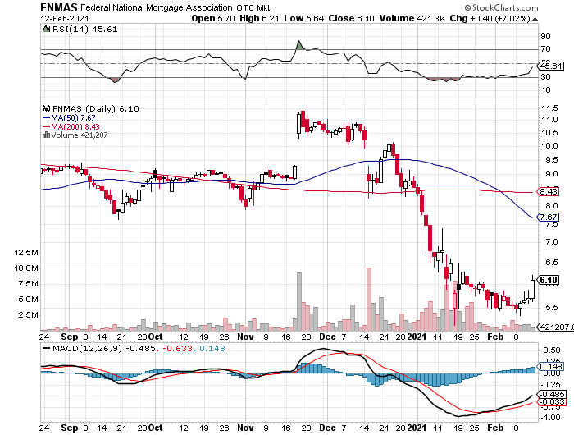This screenshot has height=435, width=574.
Task: Click the small triangle after Chg value
Action: click(x=535, y=19)
